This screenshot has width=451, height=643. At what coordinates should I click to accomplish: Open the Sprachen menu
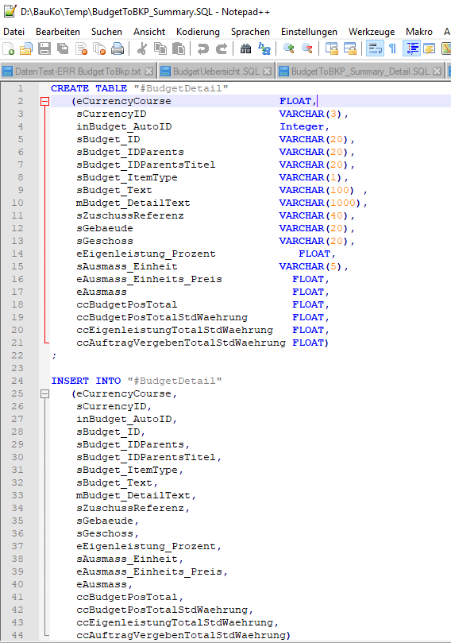[x=250, y=32]
